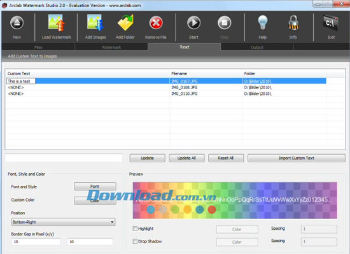350x254 pixels.
Task: Select the Text tab
Action: [185, 47]
